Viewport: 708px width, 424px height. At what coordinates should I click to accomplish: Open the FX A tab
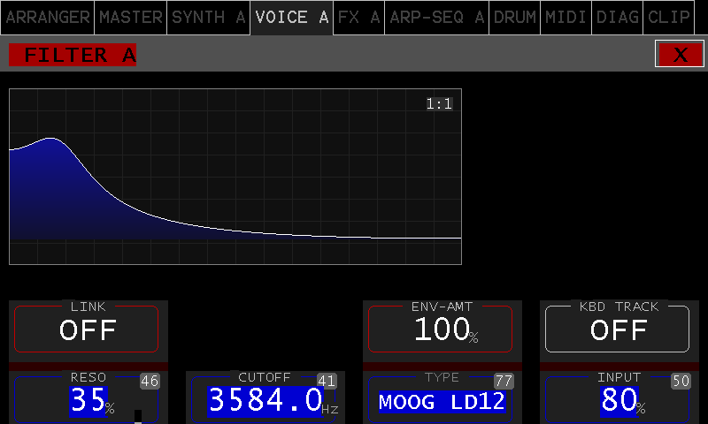click(359, 18)
